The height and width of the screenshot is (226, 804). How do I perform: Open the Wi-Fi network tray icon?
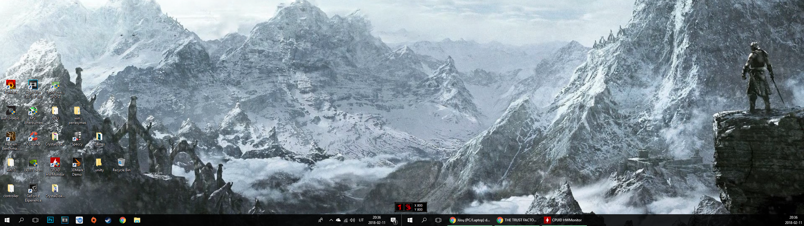tap(345, 220)
